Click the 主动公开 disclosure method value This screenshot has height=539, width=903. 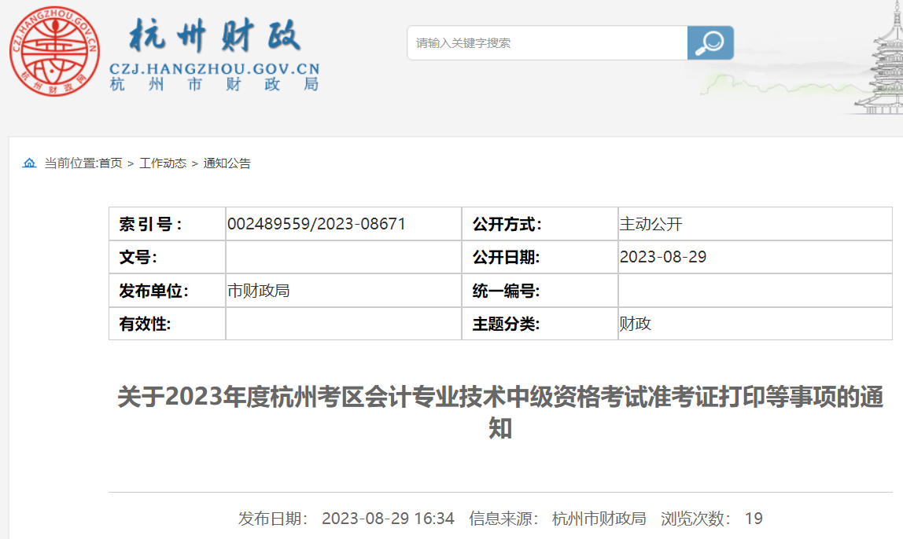tap(651, 224)
